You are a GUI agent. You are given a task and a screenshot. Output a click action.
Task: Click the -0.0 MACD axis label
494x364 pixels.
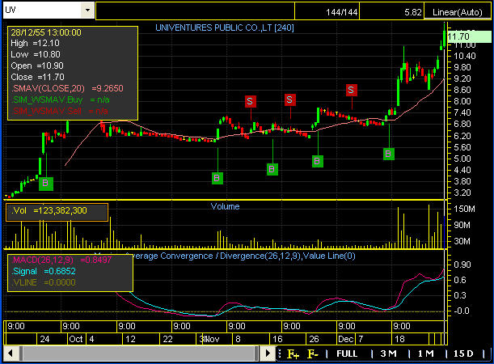(460, 311)
